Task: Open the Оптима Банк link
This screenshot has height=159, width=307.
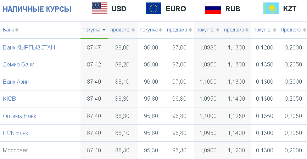Action: click(x=19, y=116)
